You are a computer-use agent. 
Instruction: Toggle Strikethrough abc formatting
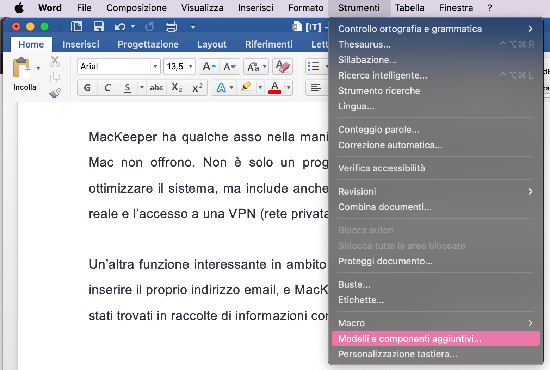pos(156,88)
